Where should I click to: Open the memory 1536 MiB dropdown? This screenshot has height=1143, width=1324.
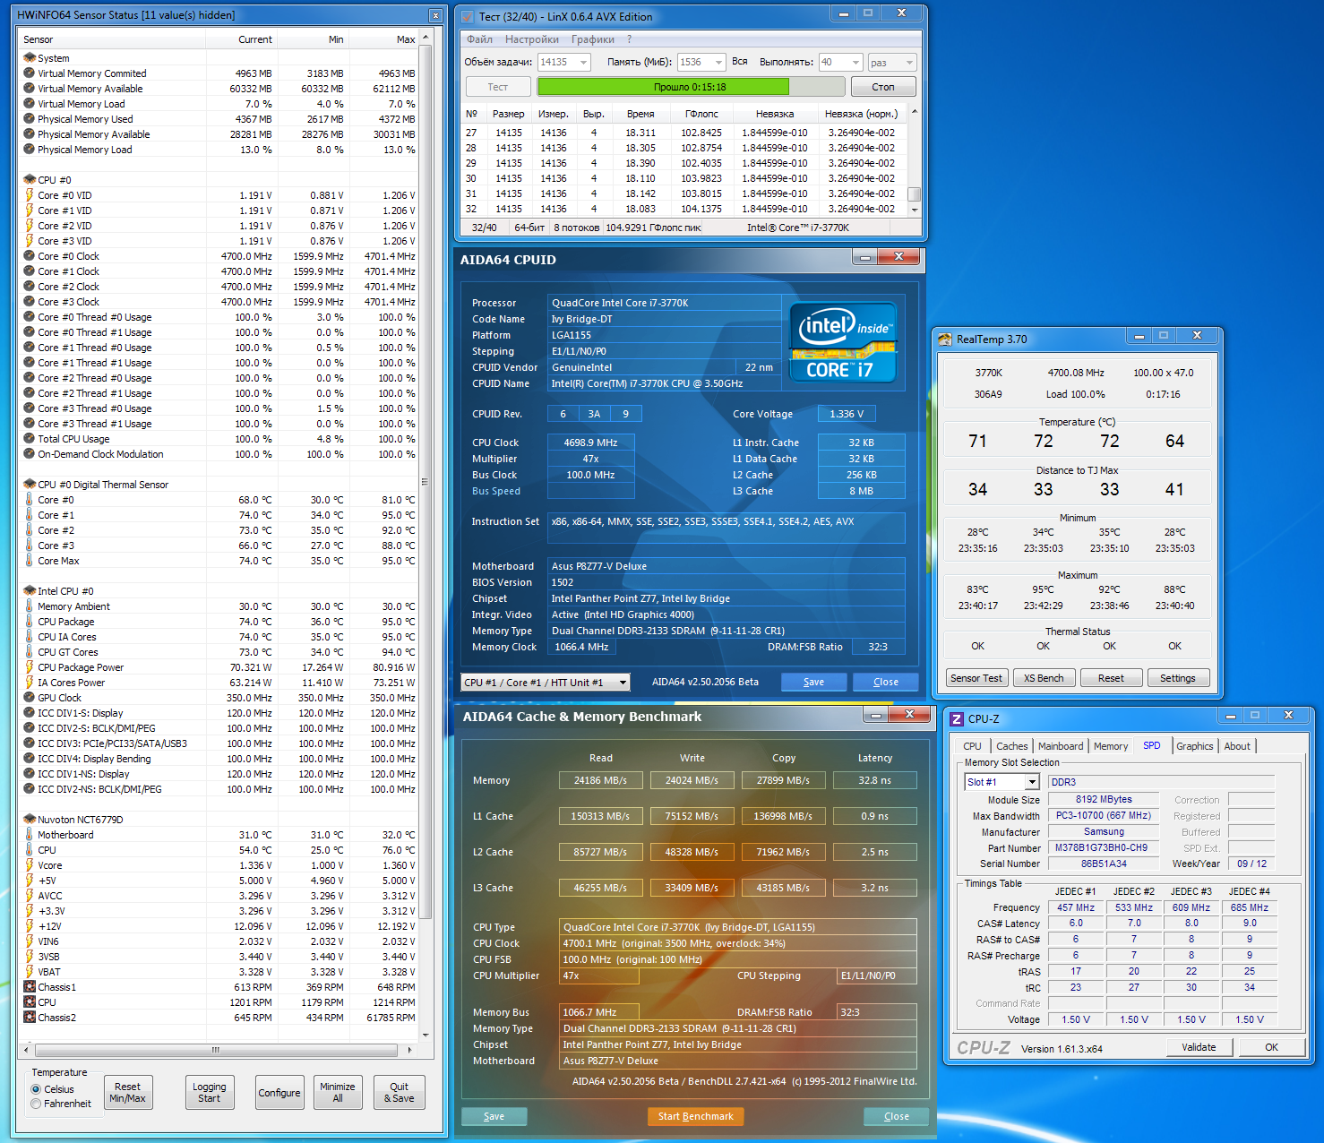tap(718, 63)
